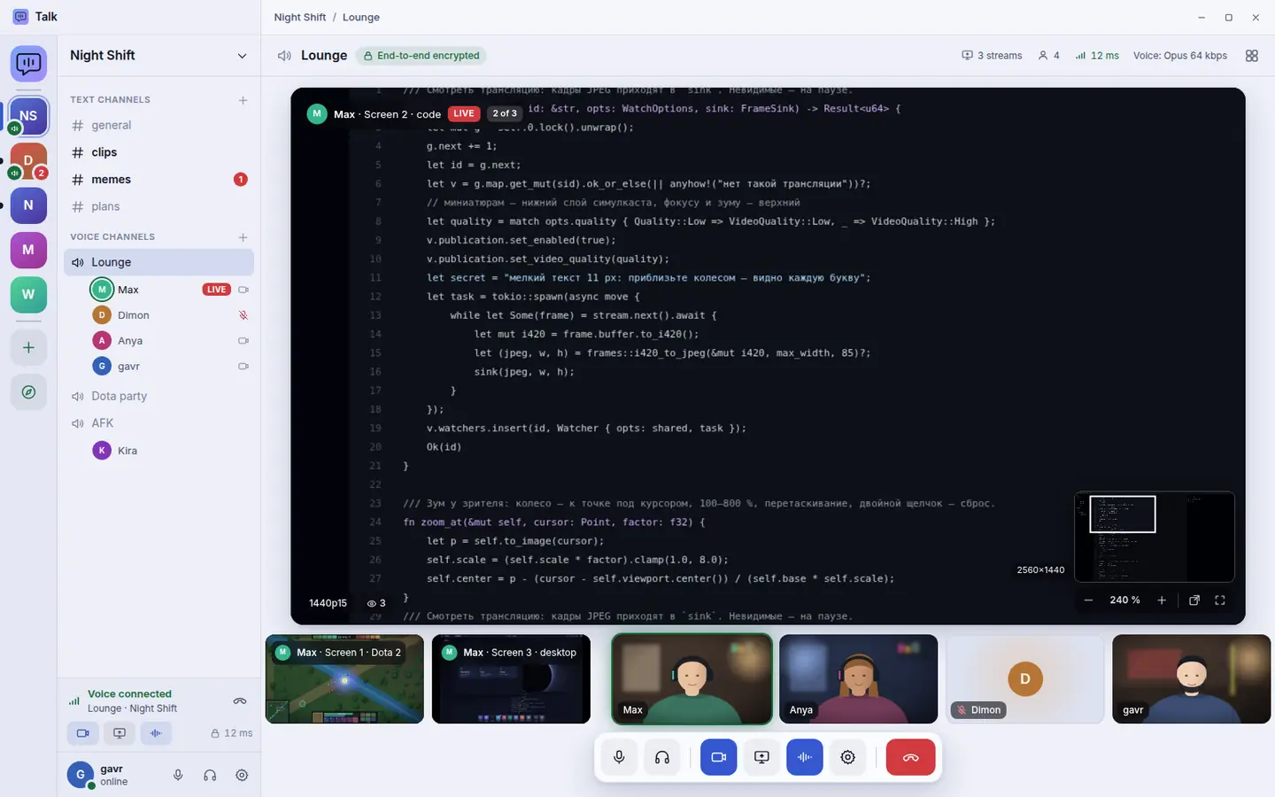
Task: Enter fullscreen for the code stream
Action: click(1219, 600)
